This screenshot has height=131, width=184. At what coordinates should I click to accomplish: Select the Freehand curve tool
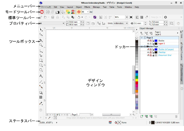[41, 51]
